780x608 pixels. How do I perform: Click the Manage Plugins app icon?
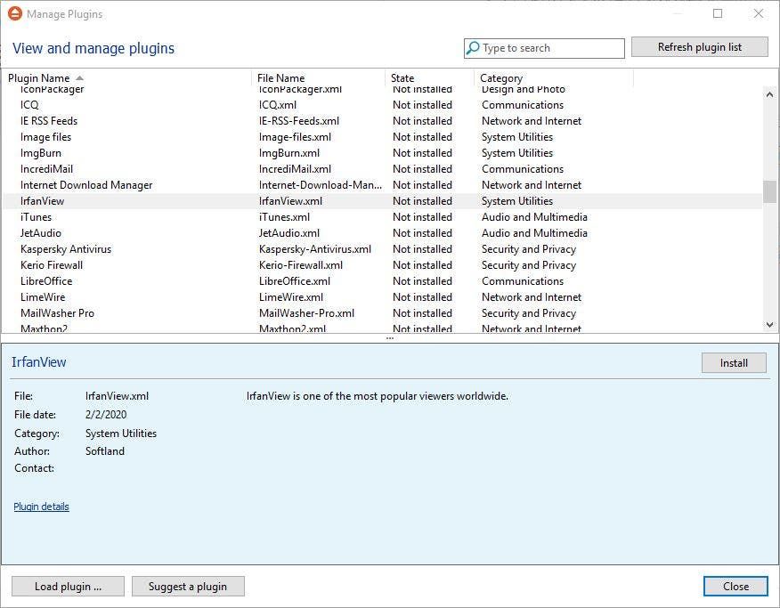(x=15, y=13)
